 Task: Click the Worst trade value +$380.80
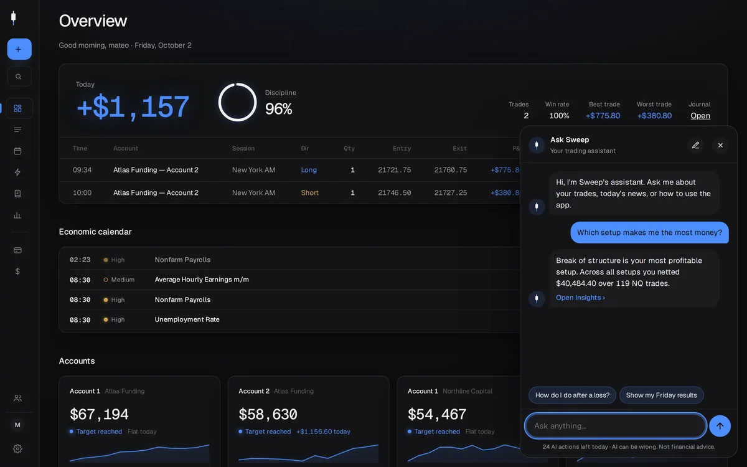click(x=654, y=116)
